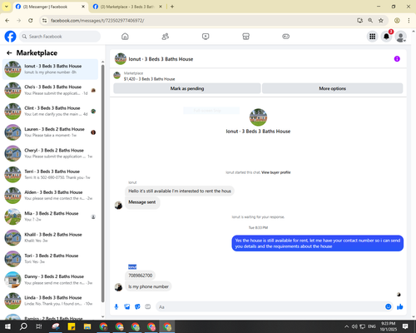Open Alden 3 Beds 3 Baths House chat
The height and width of the screenshot is (333, 416).
(x=50, y=196)
